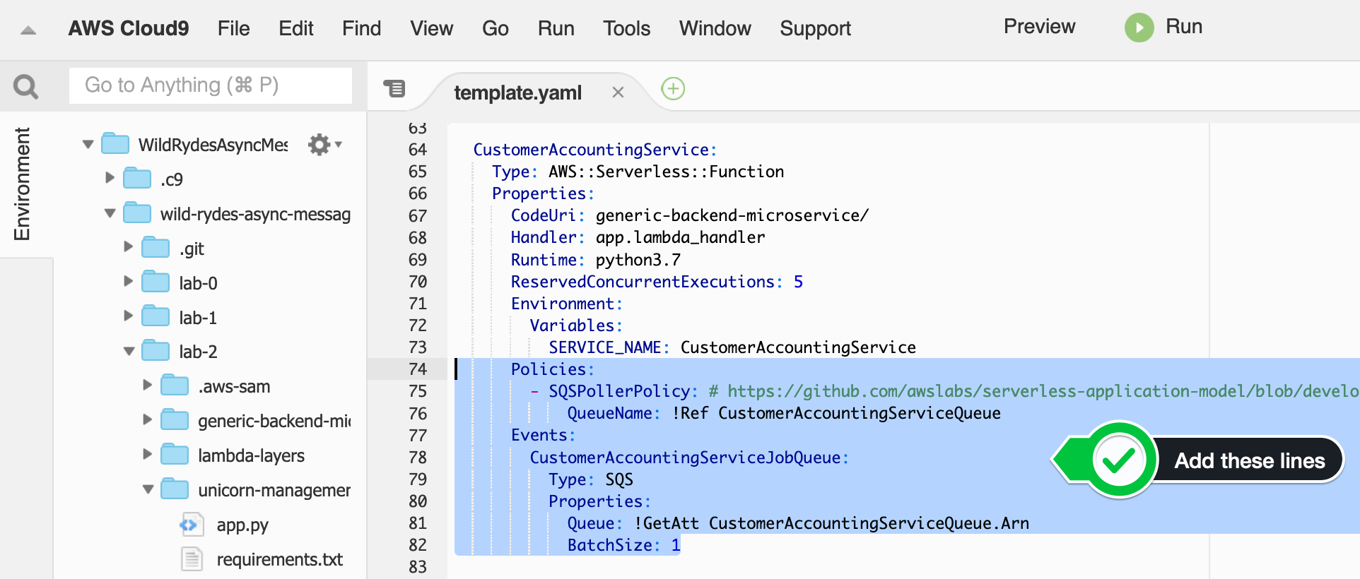Click the search magnifier icon
The image size is (1360, 579).
click(x=26, y=86)
